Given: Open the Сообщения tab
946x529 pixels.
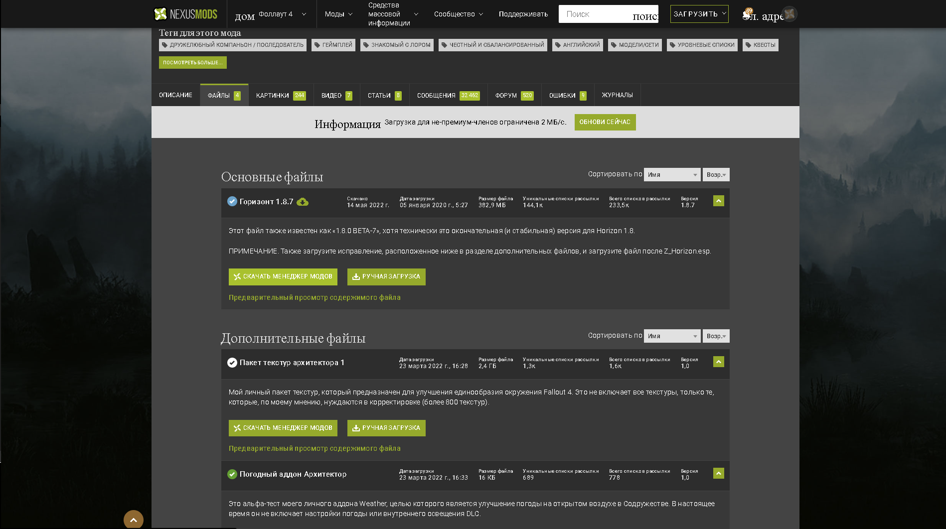Looking at the screenshot, I should click(448, 95).
